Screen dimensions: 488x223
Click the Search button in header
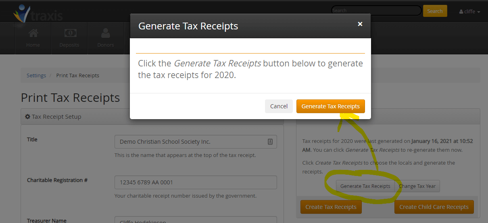(x=435, y=11)
